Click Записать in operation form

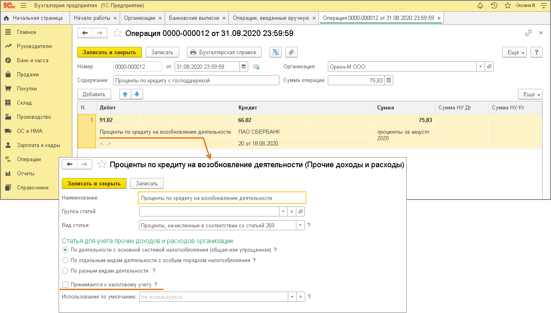click(162, 52)
